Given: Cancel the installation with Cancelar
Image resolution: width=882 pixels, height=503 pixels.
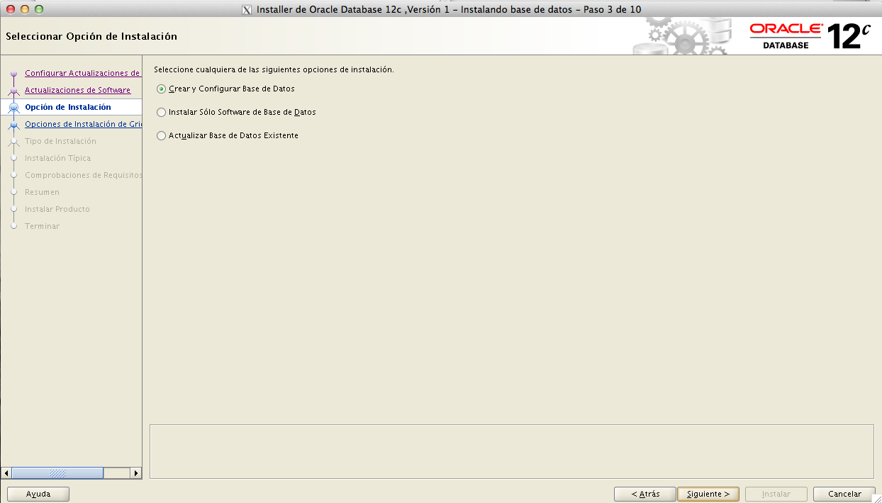Looking at the screenshot, I should click(844, 494).
